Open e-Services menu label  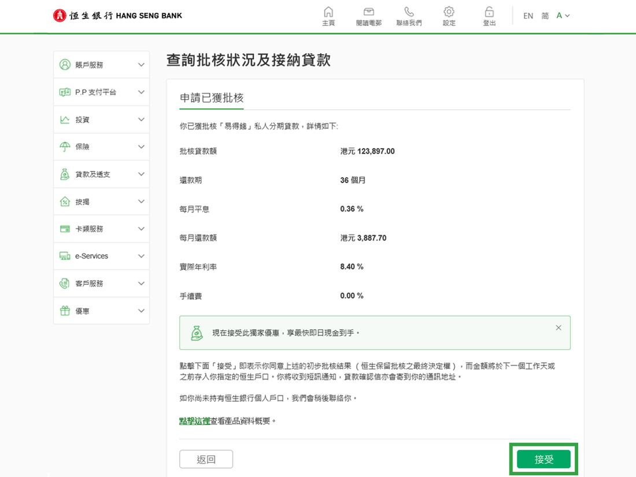92,256
